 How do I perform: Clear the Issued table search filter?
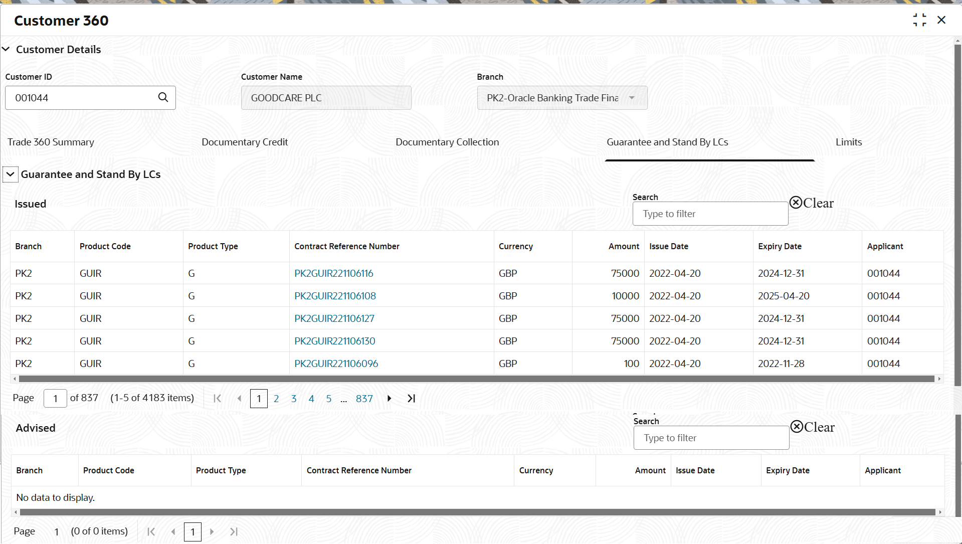coord(812,203)
